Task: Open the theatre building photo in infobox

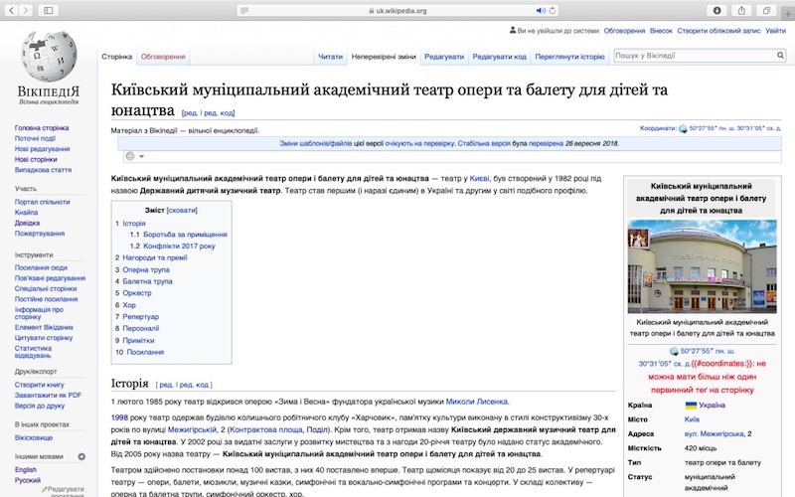Action: 702,266
